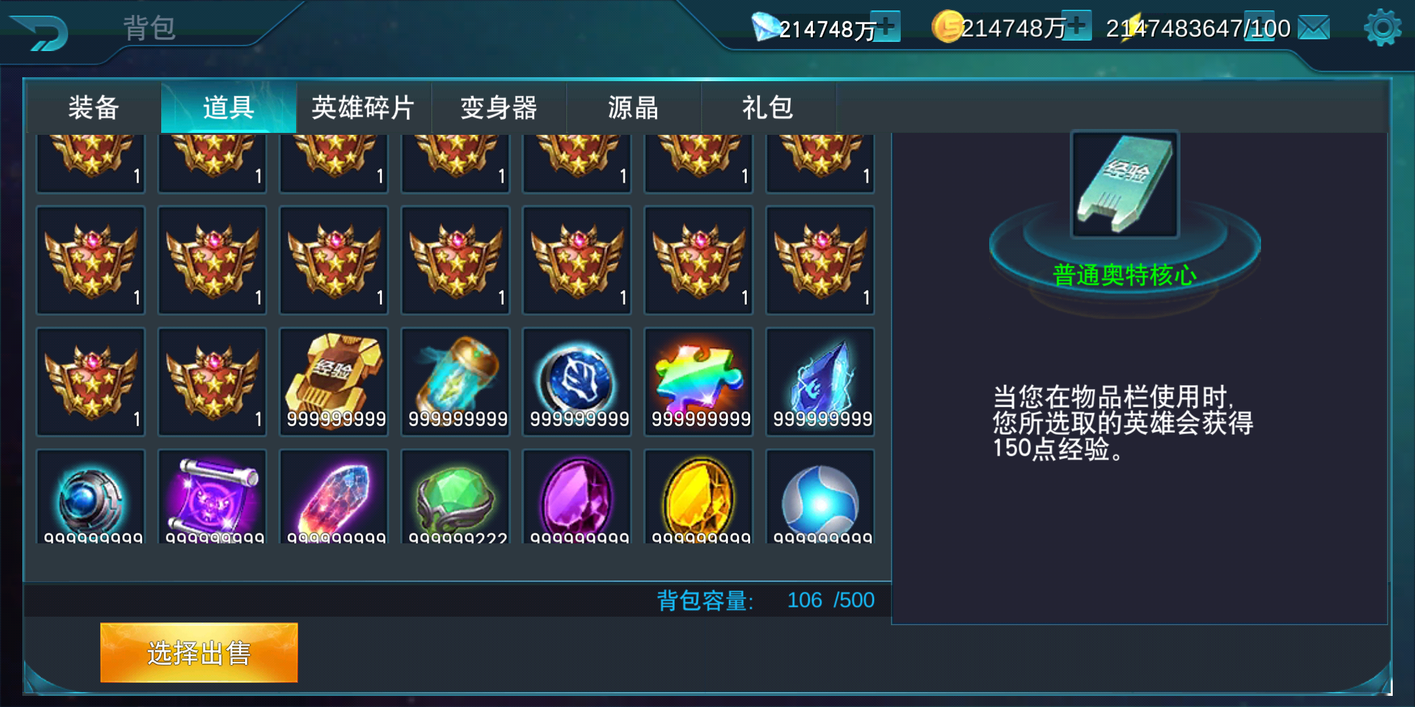Select the green gemstone item
This screenshot has width=1415, height=707.
click(x=456, y=497)
